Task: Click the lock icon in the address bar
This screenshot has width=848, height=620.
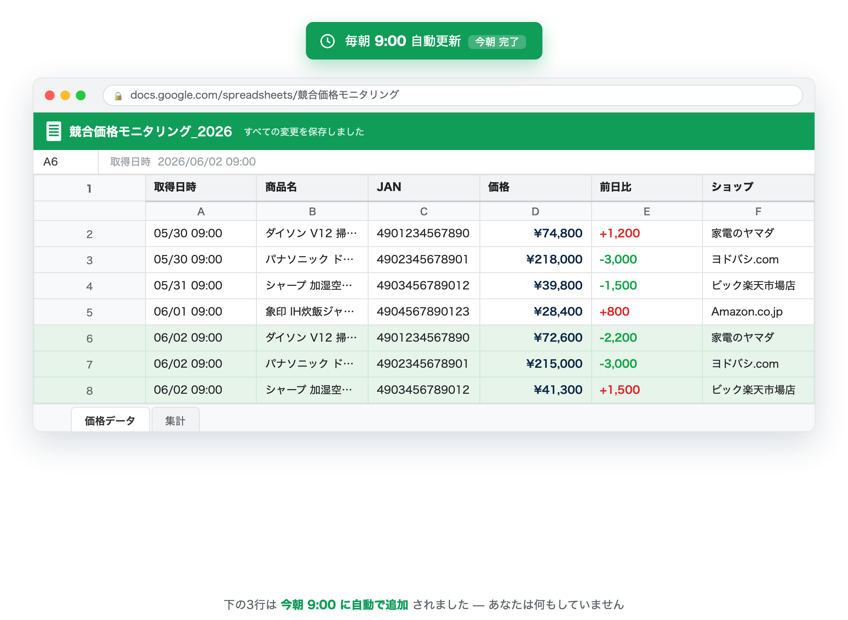Action: click(118, 96)
